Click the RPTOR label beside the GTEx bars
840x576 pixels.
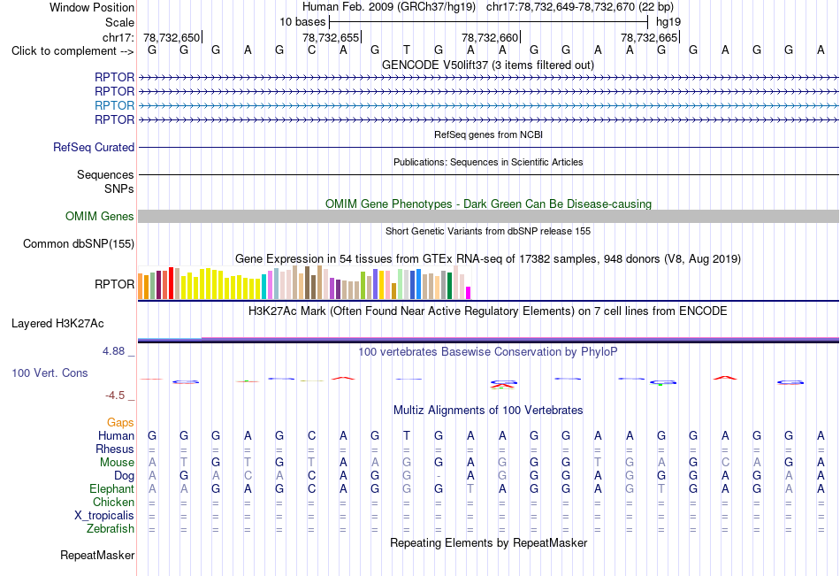pyautogui.click(x=114, y=284)
